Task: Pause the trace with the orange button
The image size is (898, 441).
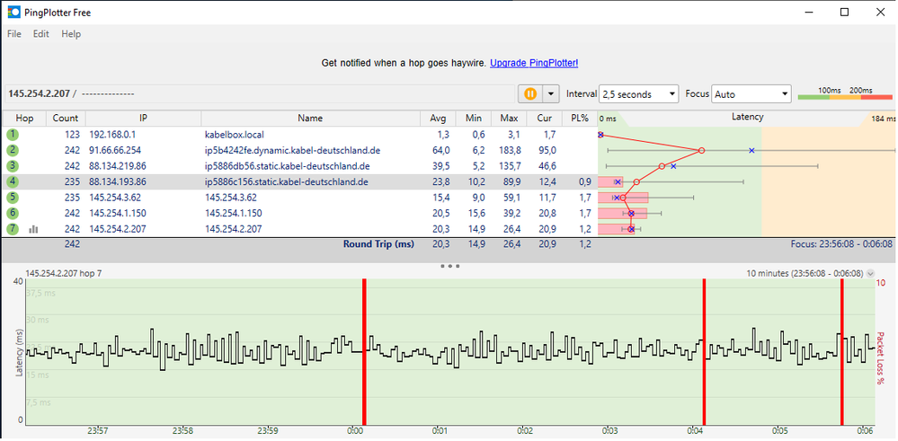Action: click(x=529, y=93)
